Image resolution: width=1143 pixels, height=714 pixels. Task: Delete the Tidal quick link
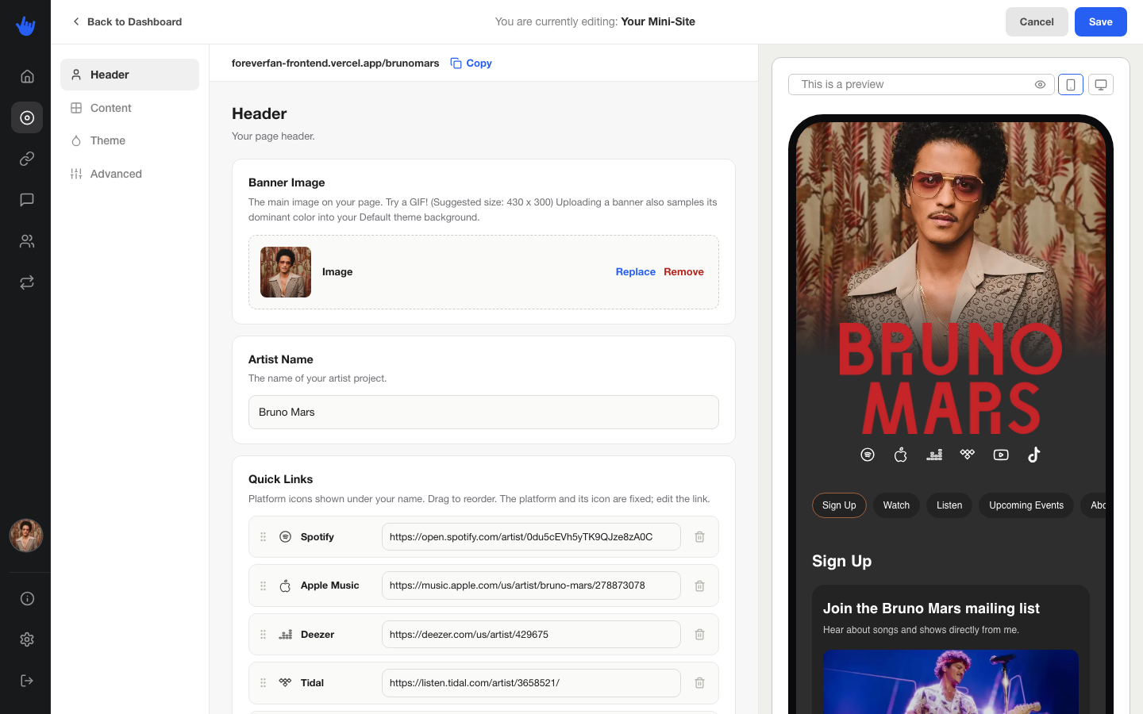[699, 683]
